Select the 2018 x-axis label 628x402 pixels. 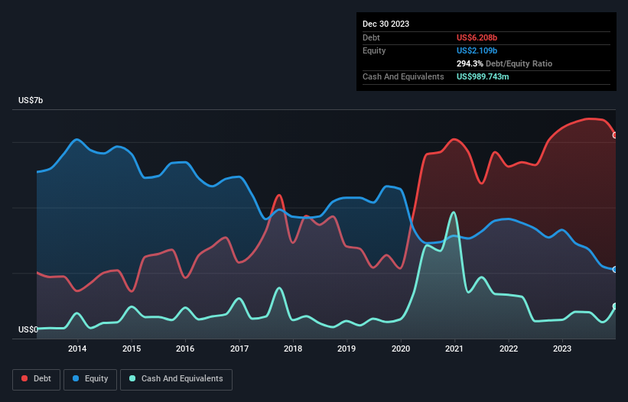[x=293, y=349]
